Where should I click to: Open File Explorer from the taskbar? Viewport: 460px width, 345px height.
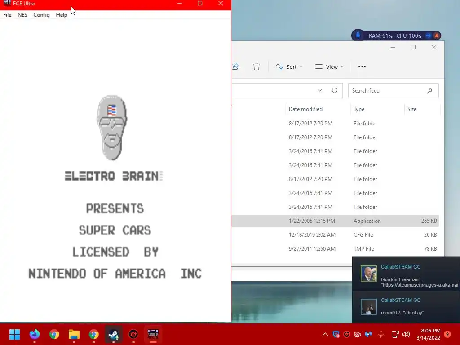pyautogui.click(x=74, y=334)
